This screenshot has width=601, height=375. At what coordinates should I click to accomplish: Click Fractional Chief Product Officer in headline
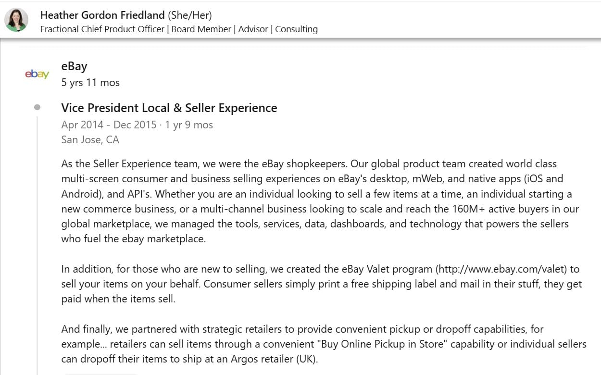pyautogui.click(x=102, y=29)
